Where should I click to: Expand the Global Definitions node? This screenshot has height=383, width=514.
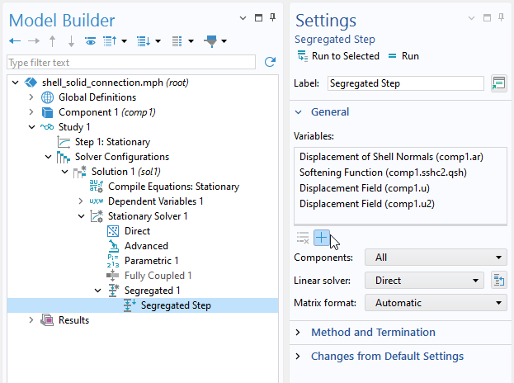point(31,97)
